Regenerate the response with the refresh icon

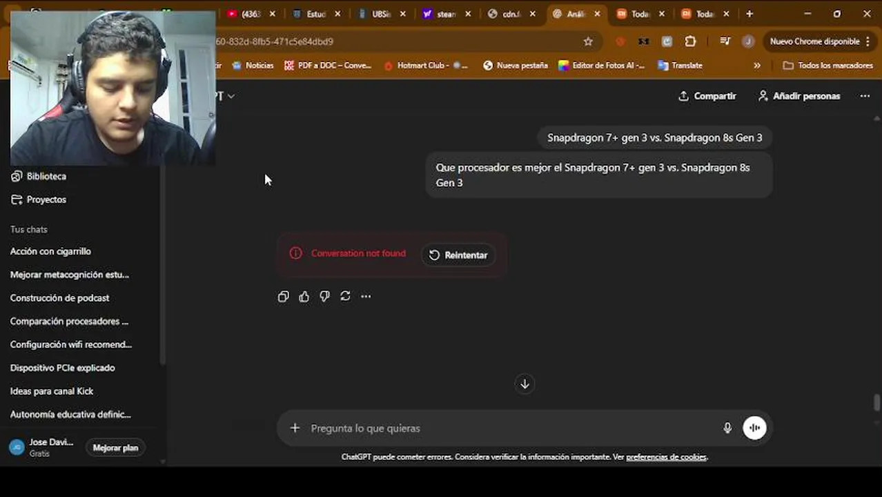pos(345,296)
